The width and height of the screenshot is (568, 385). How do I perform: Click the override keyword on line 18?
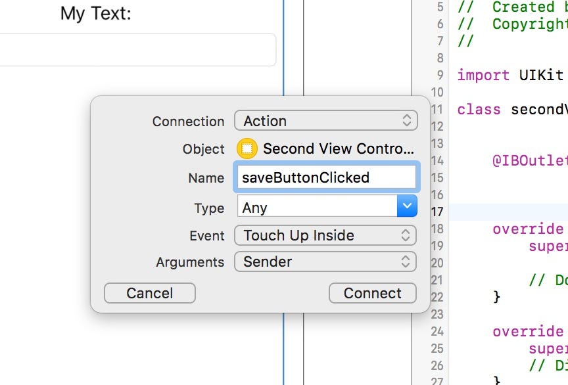(x=528, y=229)
